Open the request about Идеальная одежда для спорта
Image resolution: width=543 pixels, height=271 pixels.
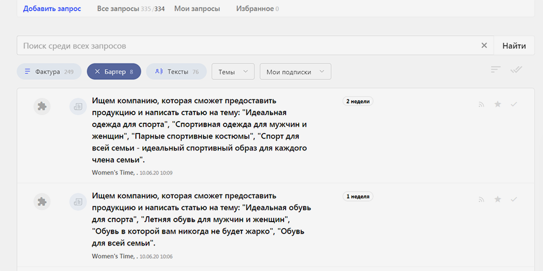point(200,130)
